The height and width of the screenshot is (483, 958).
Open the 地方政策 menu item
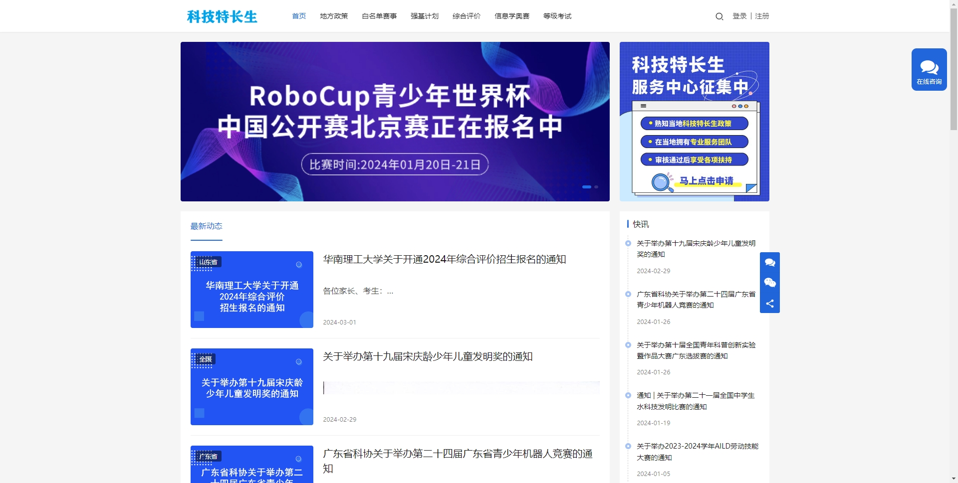[334, 16]
